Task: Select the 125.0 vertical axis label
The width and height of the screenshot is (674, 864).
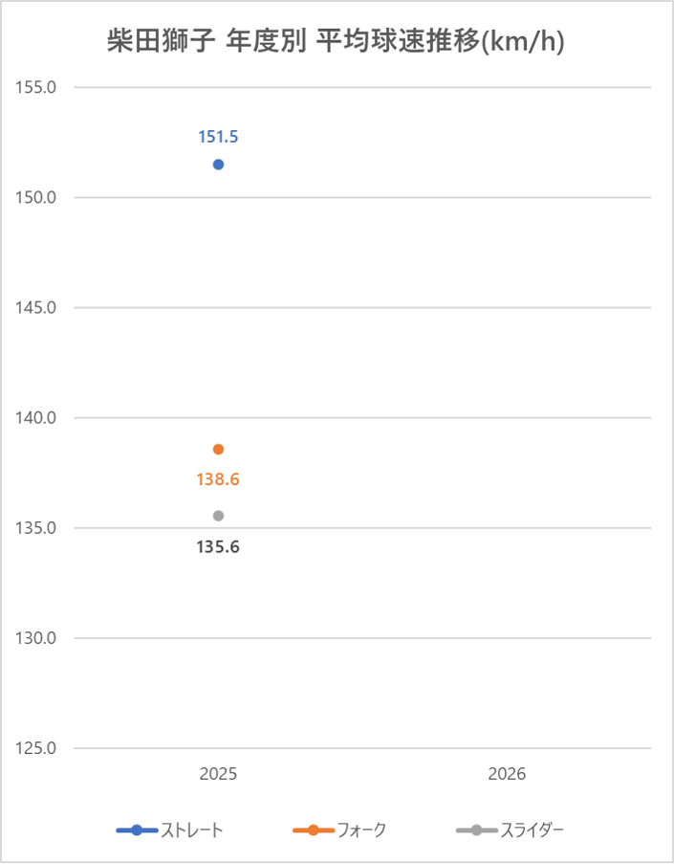Action: pos(35,748)
